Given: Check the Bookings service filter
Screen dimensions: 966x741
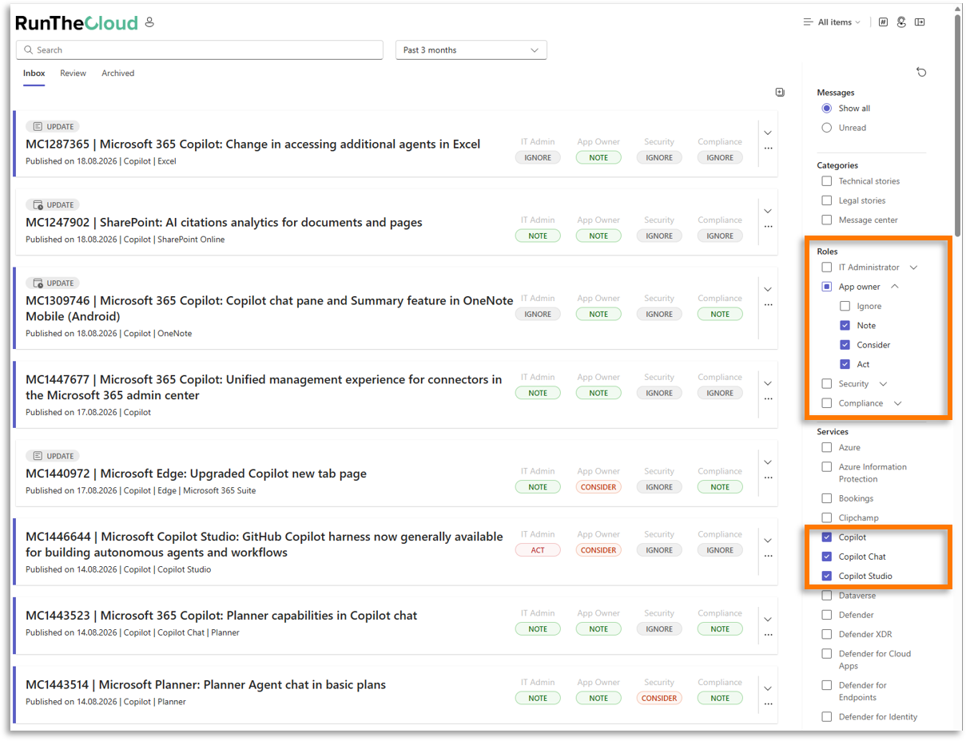Looking at the screenshot, I should pos(827,498).
